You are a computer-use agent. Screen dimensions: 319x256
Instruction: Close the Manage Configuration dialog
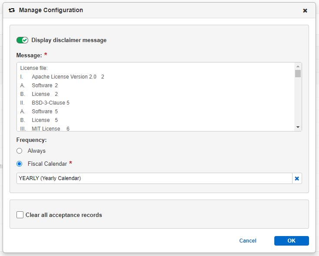click(305, 10)
